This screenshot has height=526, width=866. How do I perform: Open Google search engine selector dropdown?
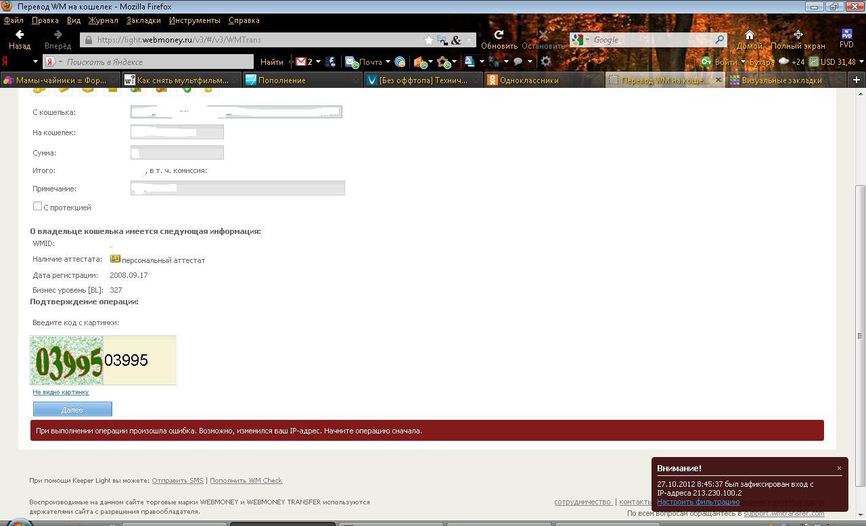click(587, 40)
